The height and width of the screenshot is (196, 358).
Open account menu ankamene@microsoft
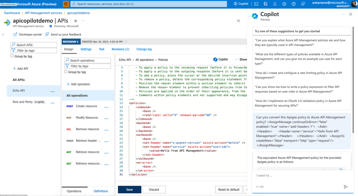tap(334, 4)
